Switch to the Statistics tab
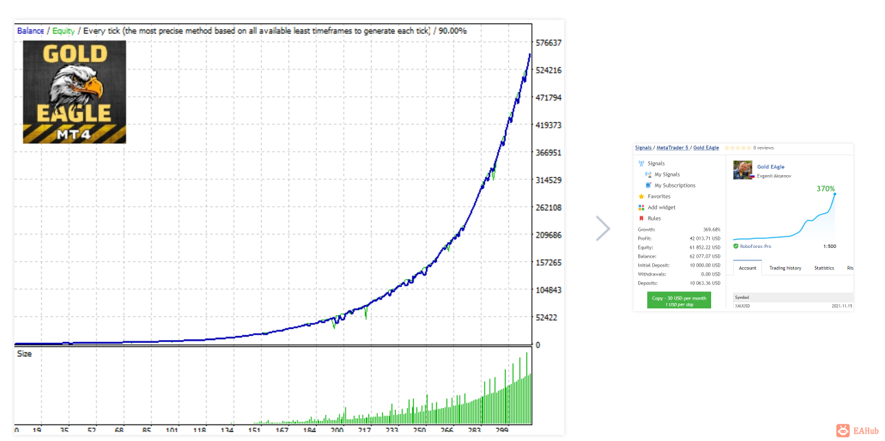The width and height of the screenshot is (885, 441). tap(824, 268)
